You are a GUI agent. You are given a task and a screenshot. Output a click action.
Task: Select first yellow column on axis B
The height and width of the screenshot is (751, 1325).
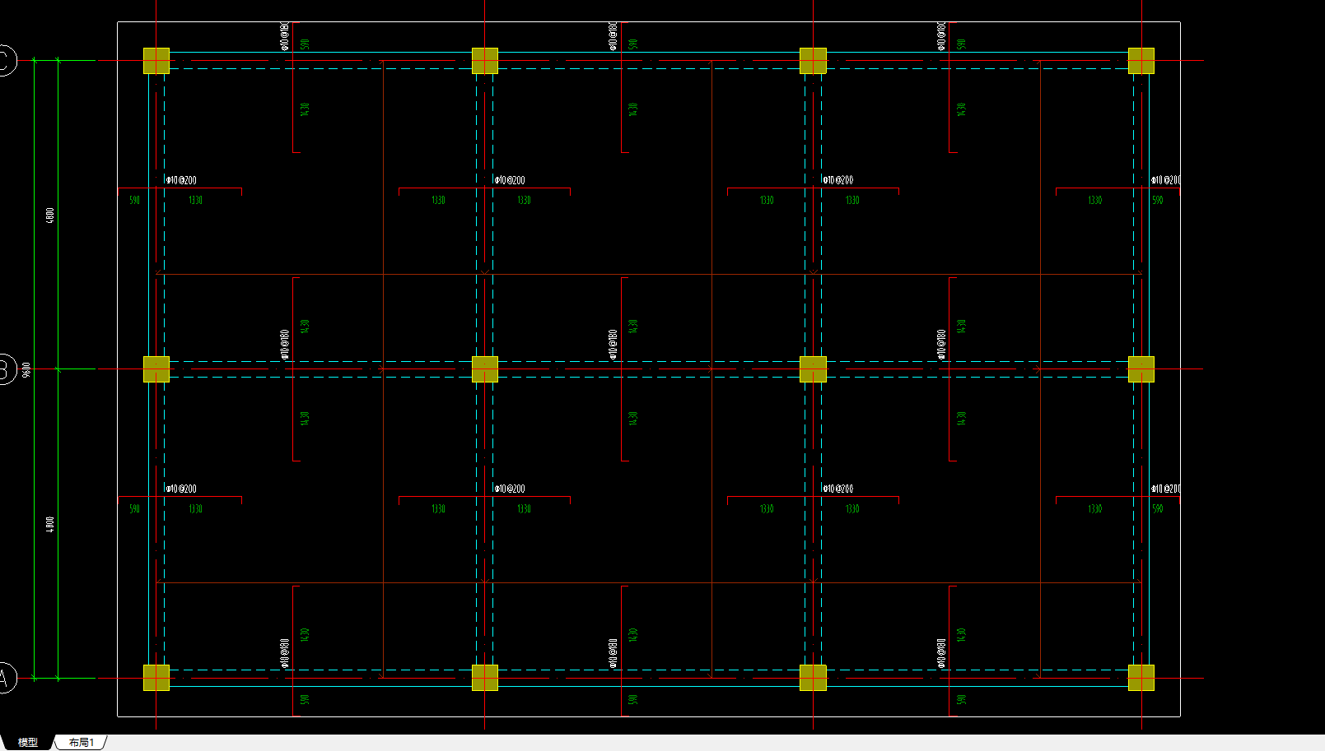[x=156, y=369]
